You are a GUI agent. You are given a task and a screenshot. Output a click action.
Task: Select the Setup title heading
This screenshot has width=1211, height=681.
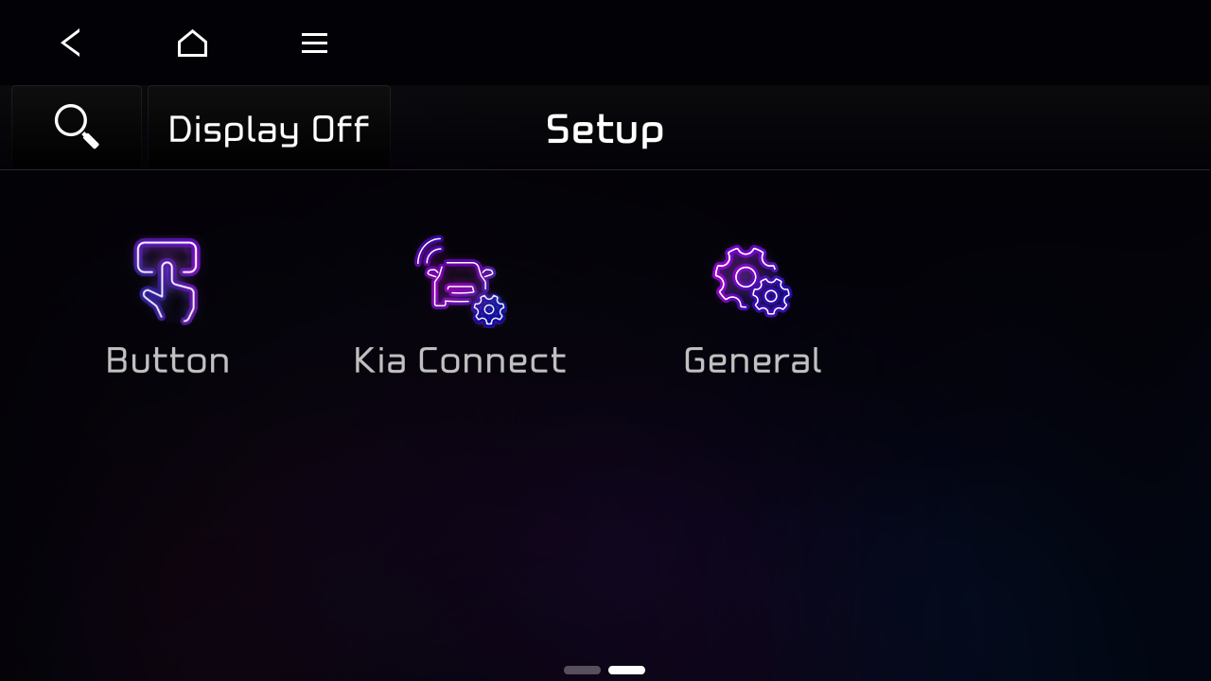click(x=605, y=130)
